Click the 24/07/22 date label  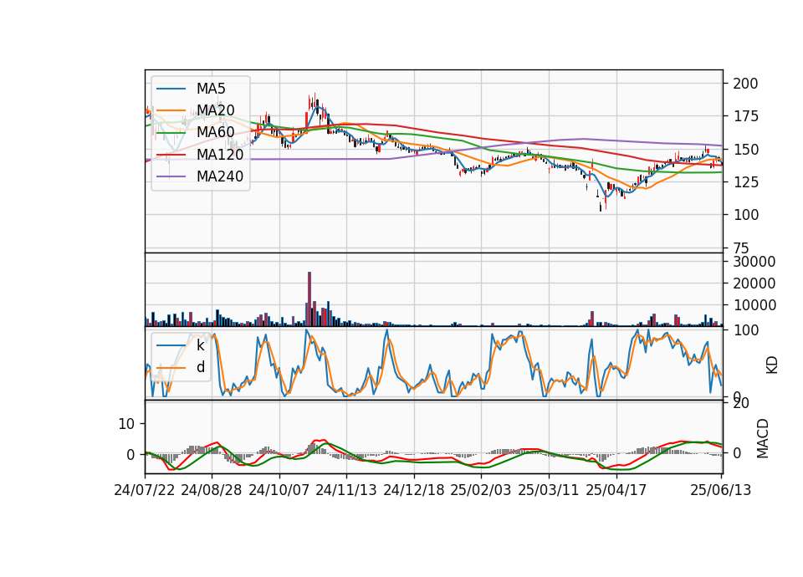[x=145, y=490]
